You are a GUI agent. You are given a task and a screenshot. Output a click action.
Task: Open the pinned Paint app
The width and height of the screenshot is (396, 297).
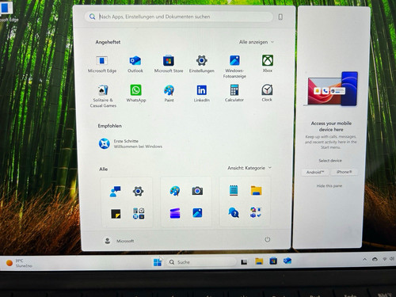169,93
